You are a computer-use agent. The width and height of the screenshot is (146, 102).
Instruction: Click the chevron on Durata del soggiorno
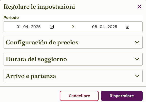(137, 59)
